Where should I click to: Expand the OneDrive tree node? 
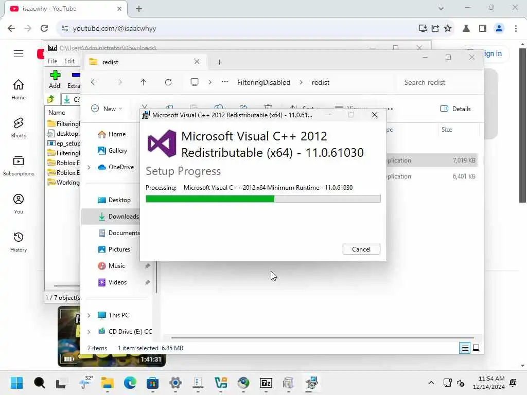click(89, 167)
